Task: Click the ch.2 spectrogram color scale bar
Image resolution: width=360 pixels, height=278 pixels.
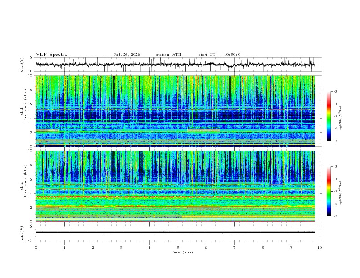Action: point(329,191)
